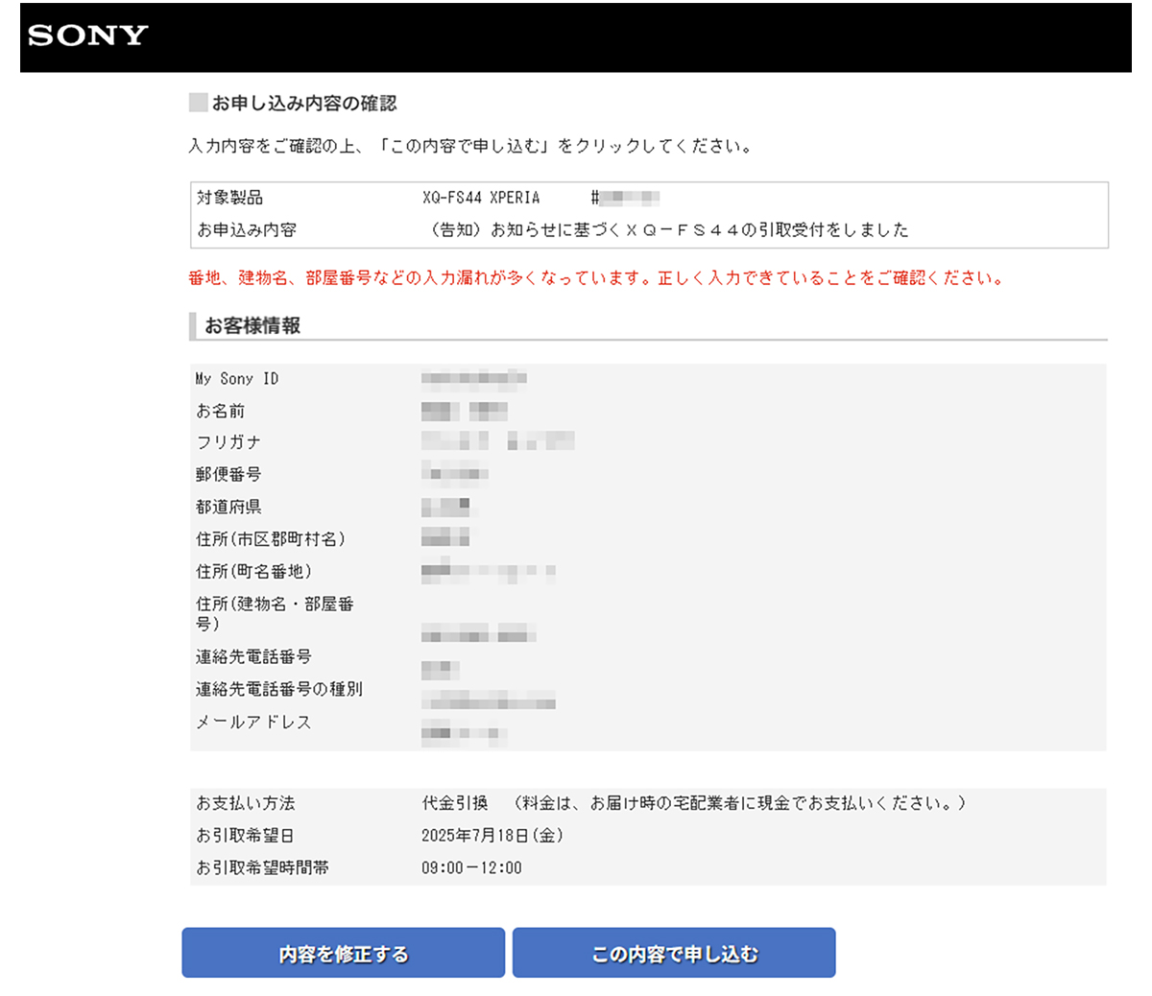
Task: Select the お申し込み内容の確認 heading
Action: pos(304,103)
